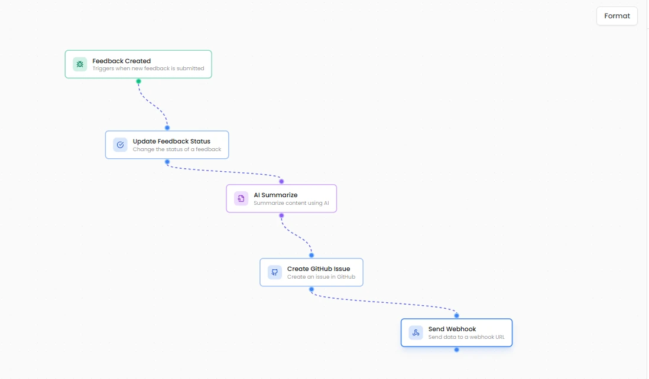Screen dimensions: 649x379
Task: Click the GitHub icon on Create GitHub Issue
Action: (274, 272)
